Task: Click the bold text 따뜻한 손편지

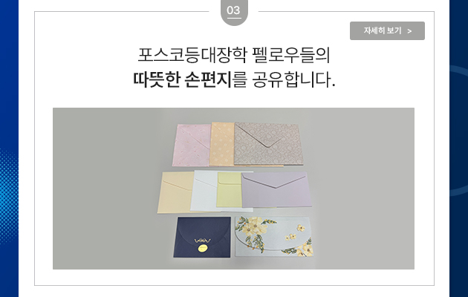Action: point(182,79)
